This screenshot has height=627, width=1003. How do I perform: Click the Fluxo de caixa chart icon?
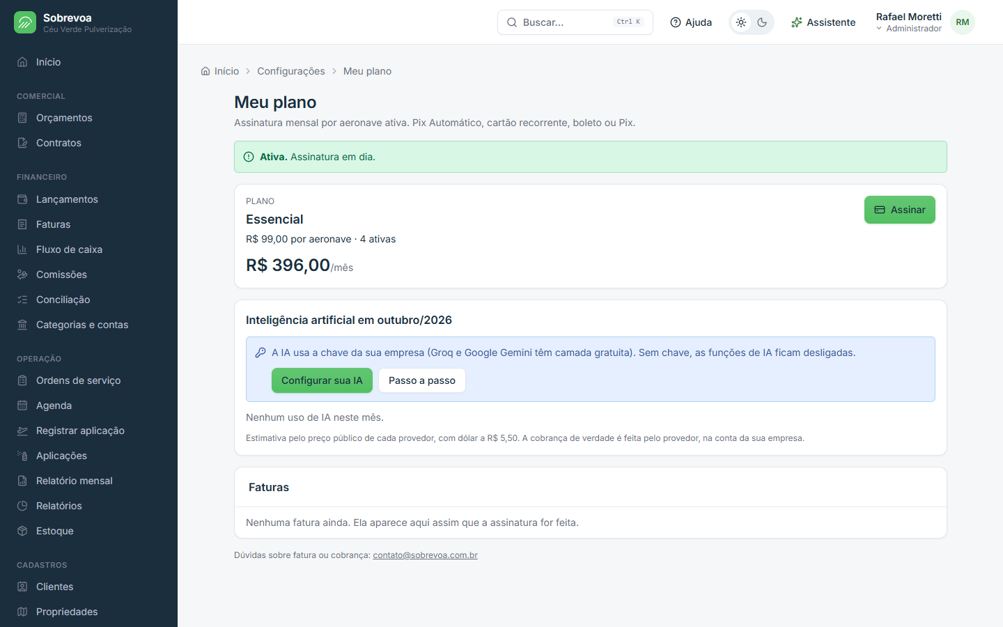(x=22, y=249)
